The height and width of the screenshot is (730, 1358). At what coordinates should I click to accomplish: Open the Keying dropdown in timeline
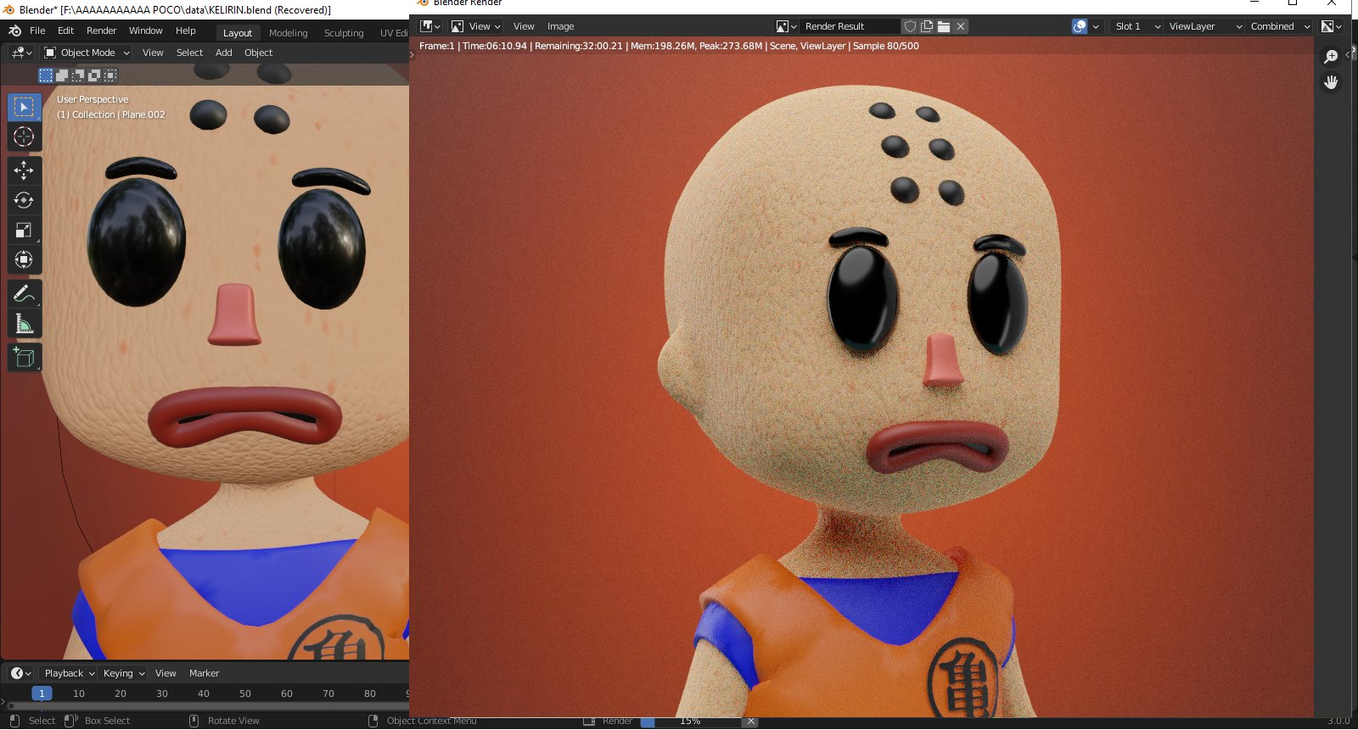(123, 673)
